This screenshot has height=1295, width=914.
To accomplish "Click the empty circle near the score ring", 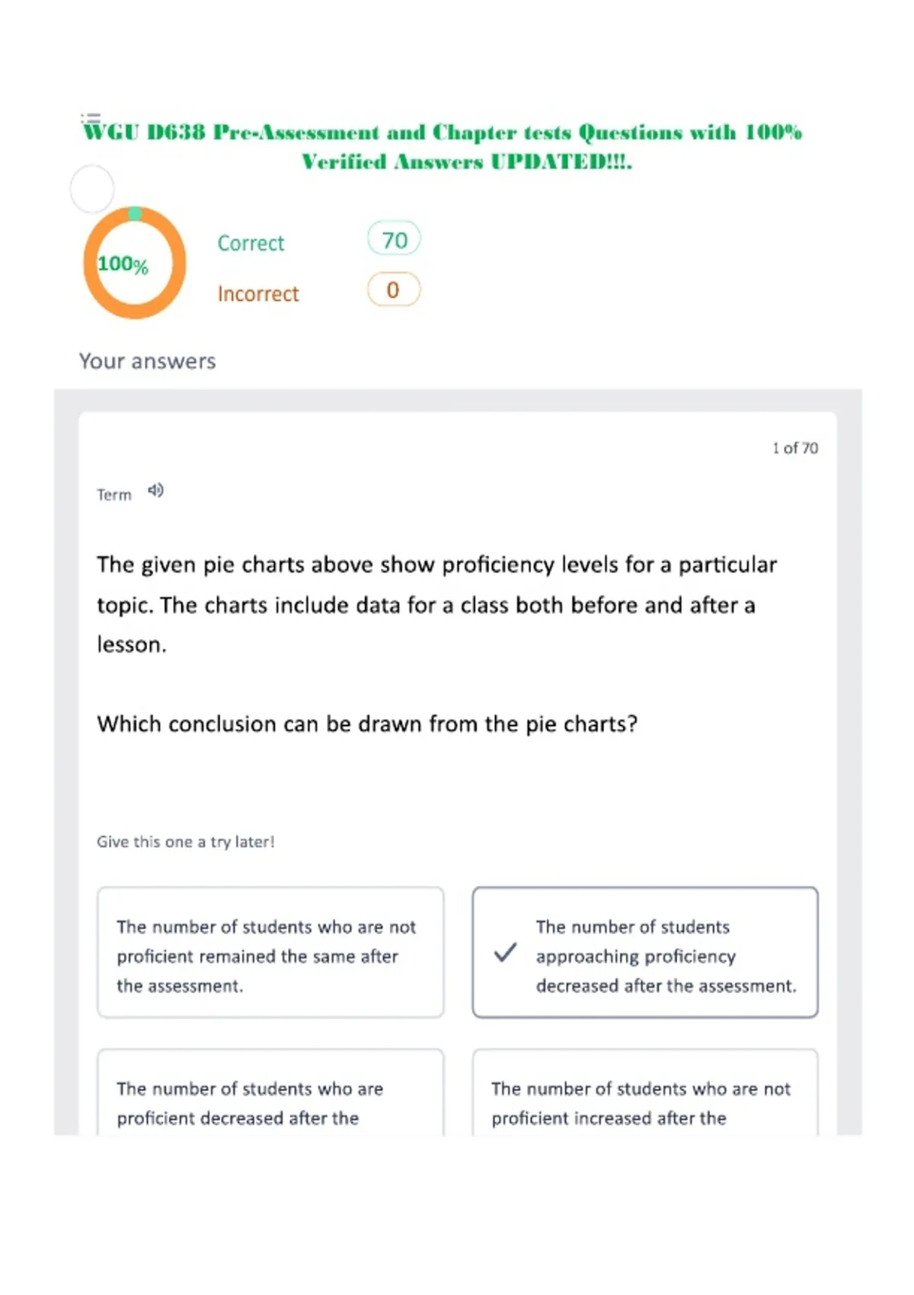I will (92, 189).
